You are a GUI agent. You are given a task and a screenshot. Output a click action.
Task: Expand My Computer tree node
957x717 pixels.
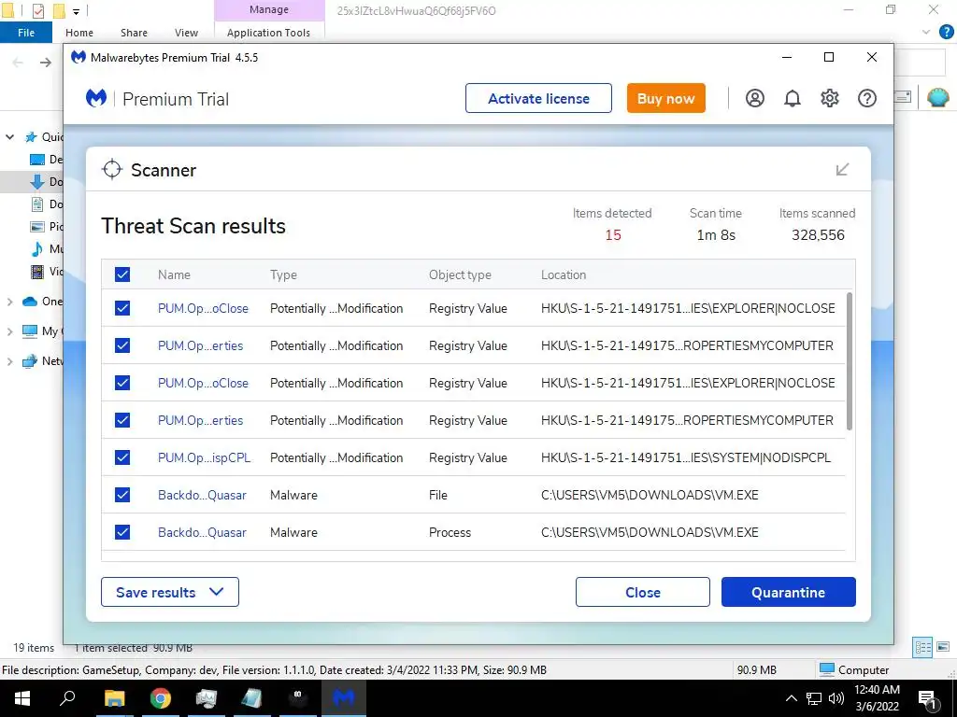[x=9, y=331]
